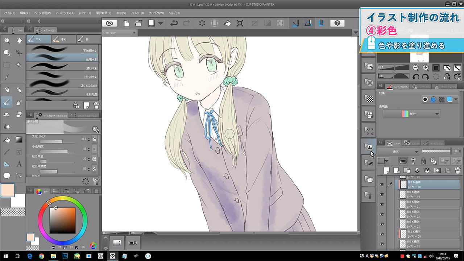Hide layer レイヤー 23 with eye icon

tap(381, 224)
